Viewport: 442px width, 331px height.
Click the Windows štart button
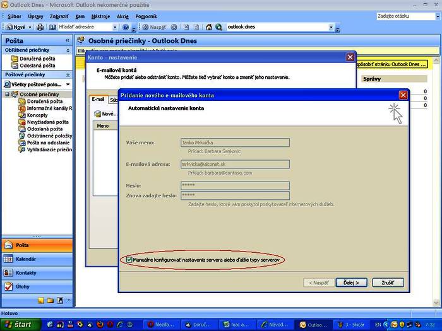pos(20,325)
